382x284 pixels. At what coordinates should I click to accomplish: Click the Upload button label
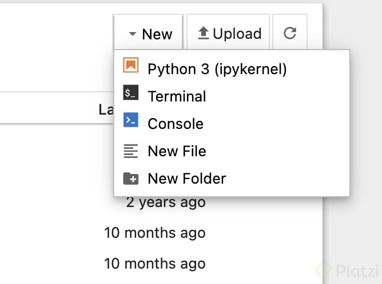[237, 34]
